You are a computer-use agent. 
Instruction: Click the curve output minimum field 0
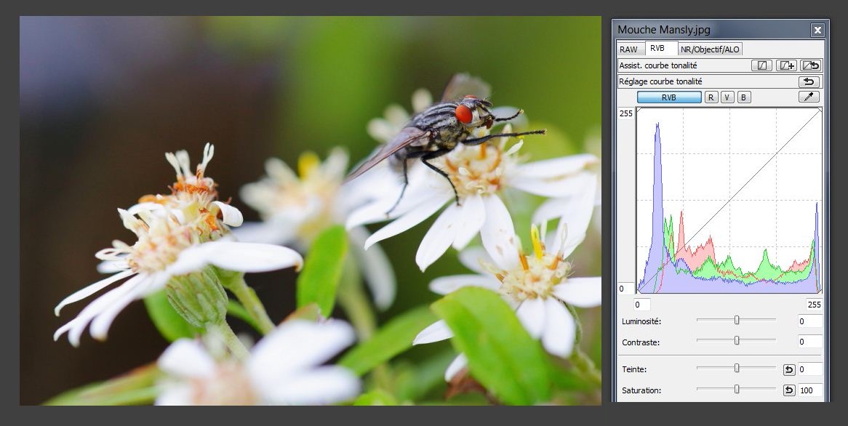pyautogui.click(x=625, y=289)
